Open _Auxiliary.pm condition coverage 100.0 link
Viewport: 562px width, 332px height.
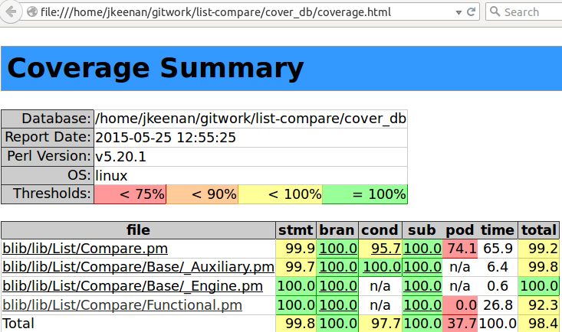point(380,266)
